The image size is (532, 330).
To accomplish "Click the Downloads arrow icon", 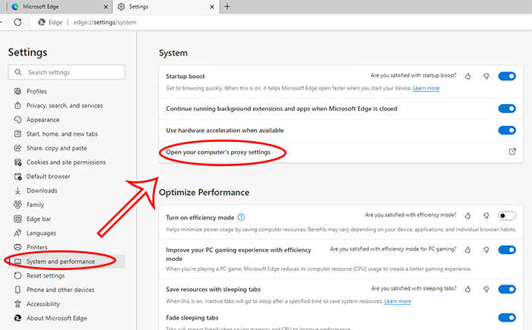I will pos(17,190).
